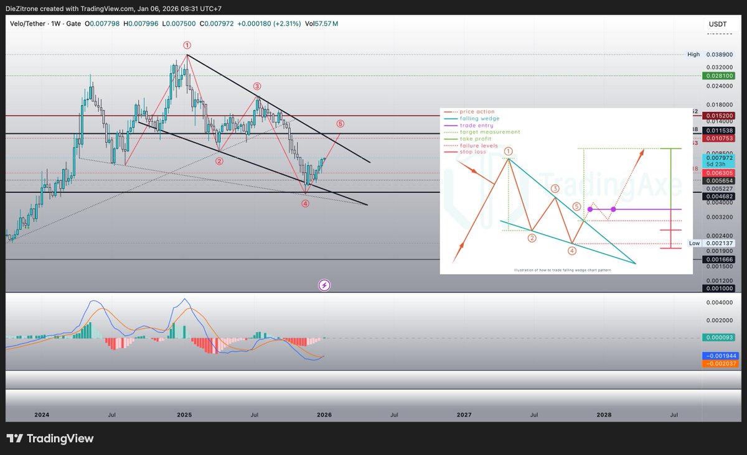747x455 pixels.
Task: Click the 'take profit' legend entry
Action: (468, 139)
